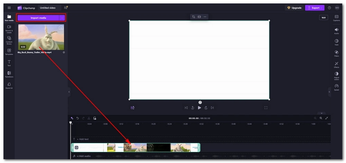Open the Brand kit tab

pos(9,85)
